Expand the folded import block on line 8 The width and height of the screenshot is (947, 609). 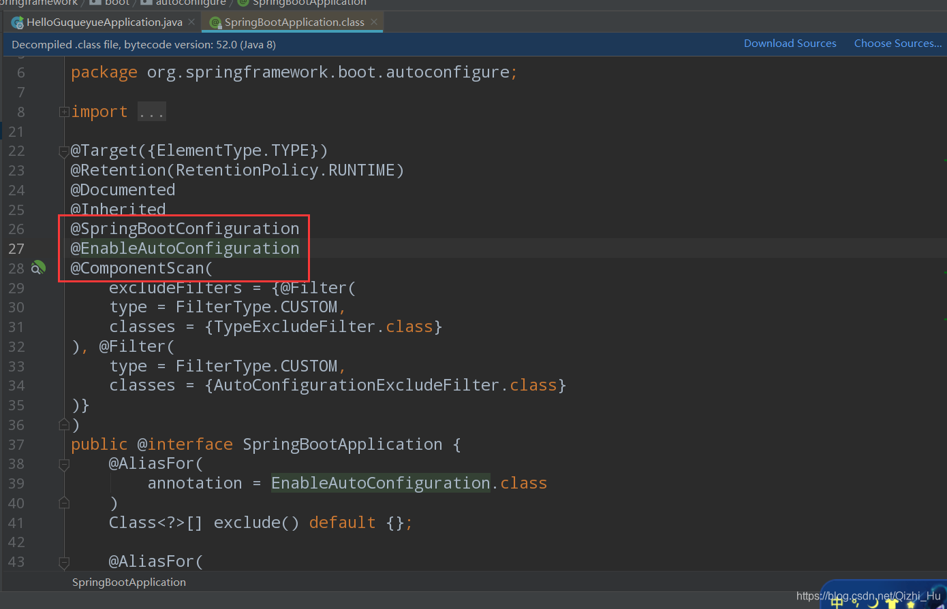64,112
